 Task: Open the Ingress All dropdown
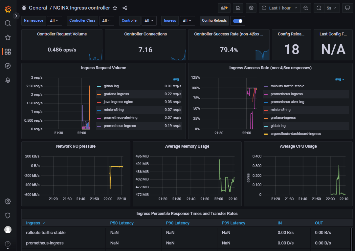click(x=187, y=21)
